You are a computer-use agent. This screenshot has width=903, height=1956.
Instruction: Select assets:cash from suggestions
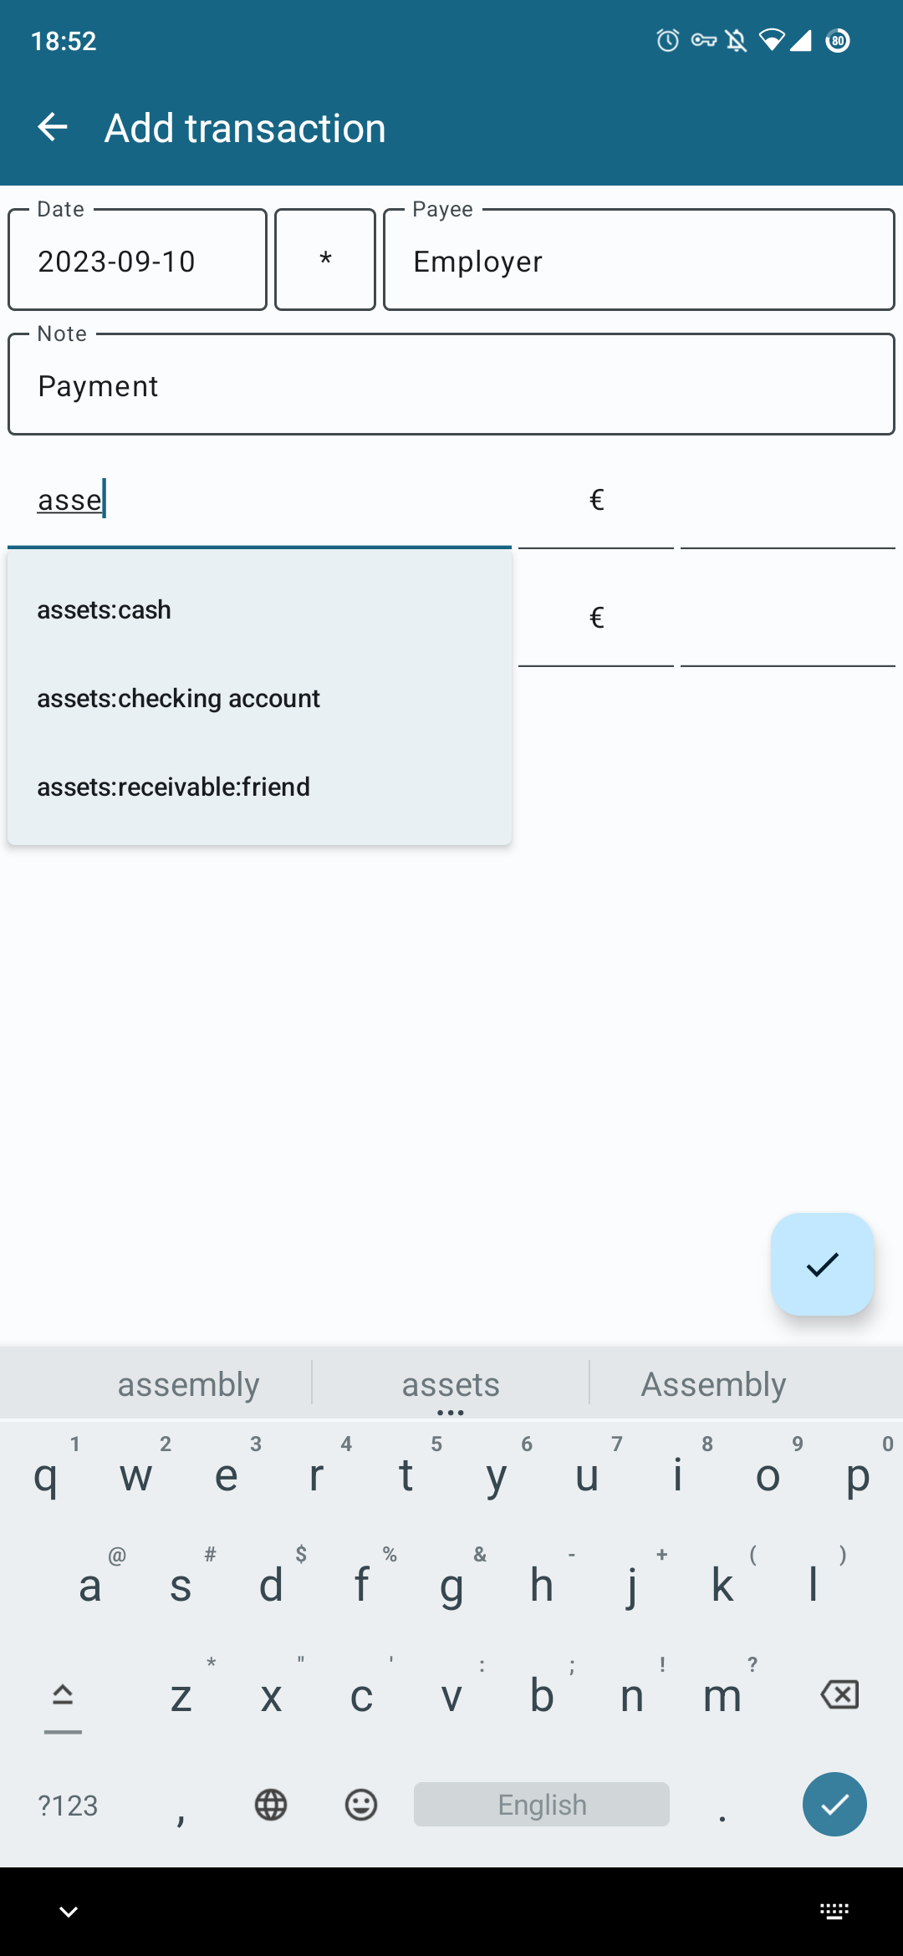pyautogui.click(x=105, y=610)
